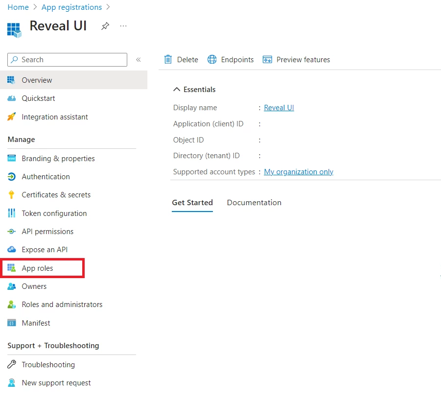Click the Home breadcrumb link
The height and width of the screenshot is (402, 441).
coord(18,7)
